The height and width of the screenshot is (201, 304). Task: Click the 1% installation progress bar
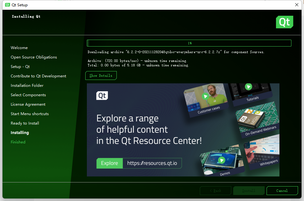(x=189, y=43)
